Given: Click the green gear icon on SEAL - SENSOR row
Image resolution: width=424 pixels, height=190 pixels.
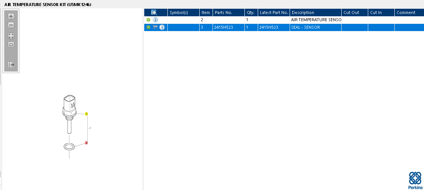Looking at the screenshot, I should click(148, 27).
